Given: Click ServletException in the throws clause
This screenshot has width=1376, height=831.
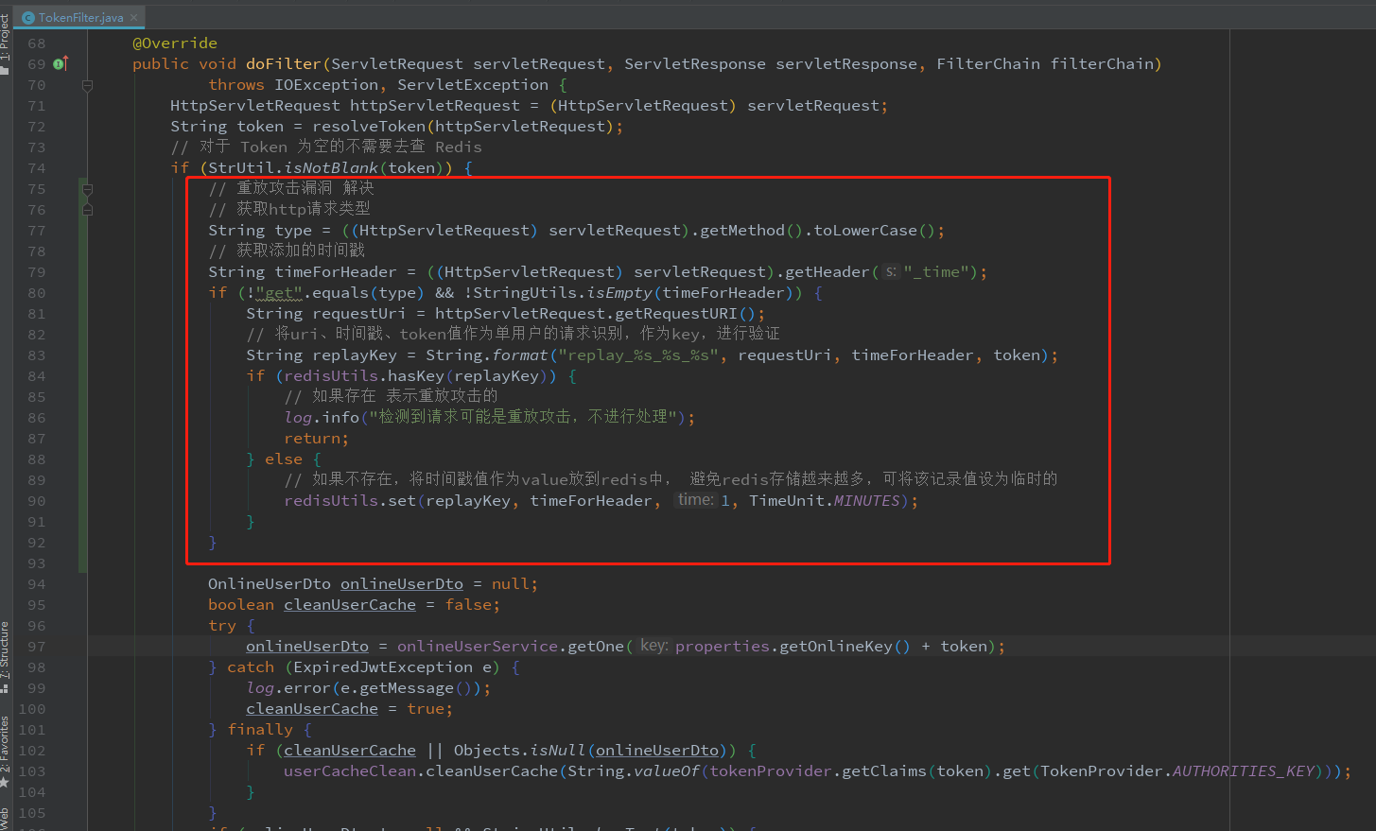Looking at the screenshot, I should [x=473, y=85].
